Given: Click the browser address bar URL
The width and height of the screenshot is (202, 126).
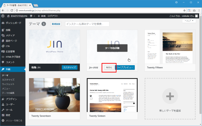Looking at the screenshot, I should pos(39,10).
